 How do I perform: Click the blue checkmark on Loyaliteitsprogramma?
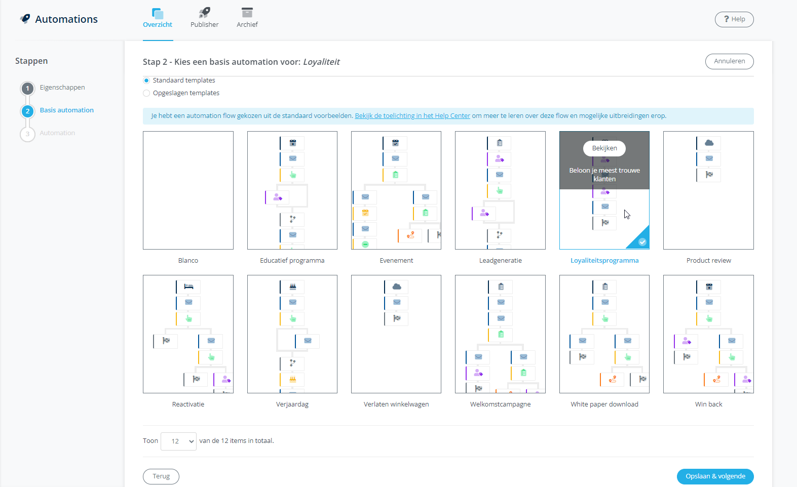(642, 242)
